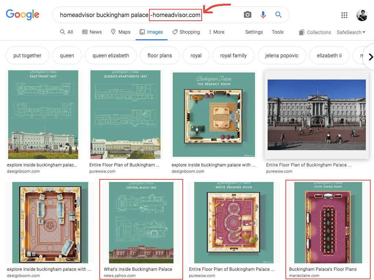
Task: Filter by 'royal family' chip
Action: (233, 55)
